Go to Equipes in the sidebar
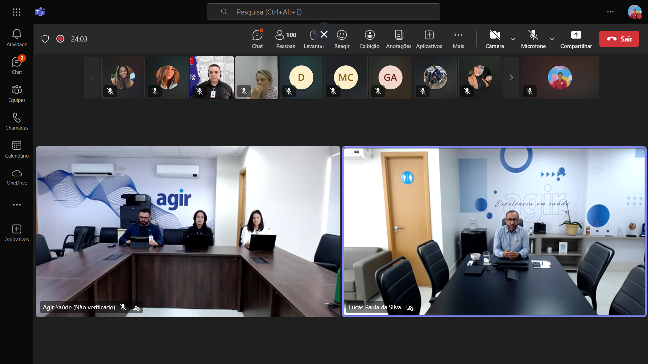Screen dimensions: 648x364 pos(17,93)
